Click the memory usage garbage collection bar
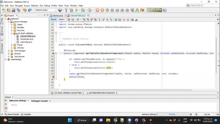This screenshot has width=220, height=124. [x=154, y=10]
